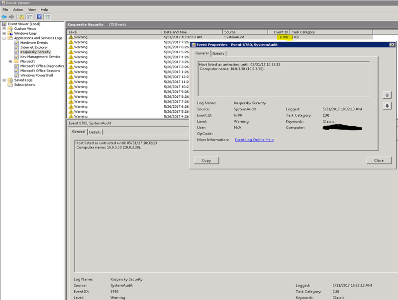
Task: Click the Show/Hide Action Pane toolbar icon
Action: (x=47, y=16)
